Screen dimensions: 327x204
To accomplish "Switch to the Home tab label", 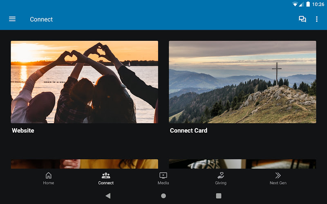I will [48, 183].
